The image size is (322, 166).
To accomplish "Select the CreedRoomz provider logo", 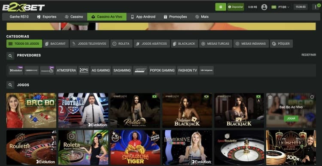I will (31, 71).
